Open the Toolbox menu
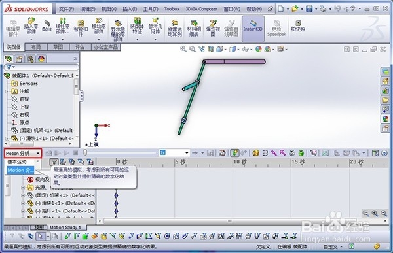Screen dimensions: 393x253 coord(172,9)
